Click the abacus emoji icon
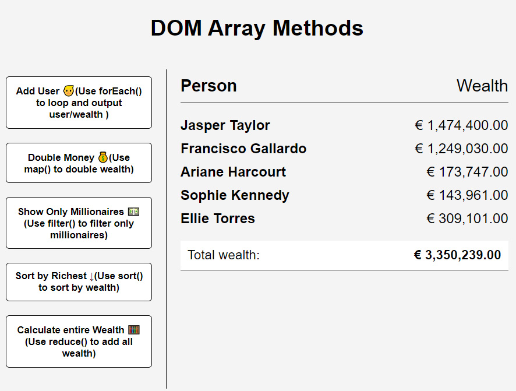Screen dimensions: 516x391 [134, 329]
